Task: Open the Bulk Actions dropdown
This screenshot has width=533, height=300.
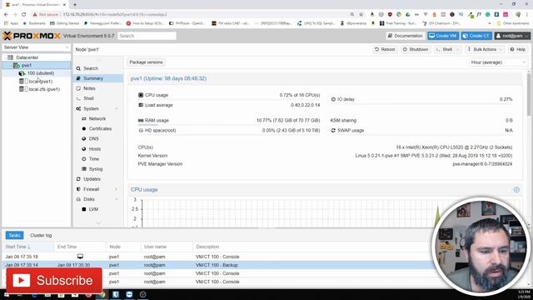Action: [485, 50]
